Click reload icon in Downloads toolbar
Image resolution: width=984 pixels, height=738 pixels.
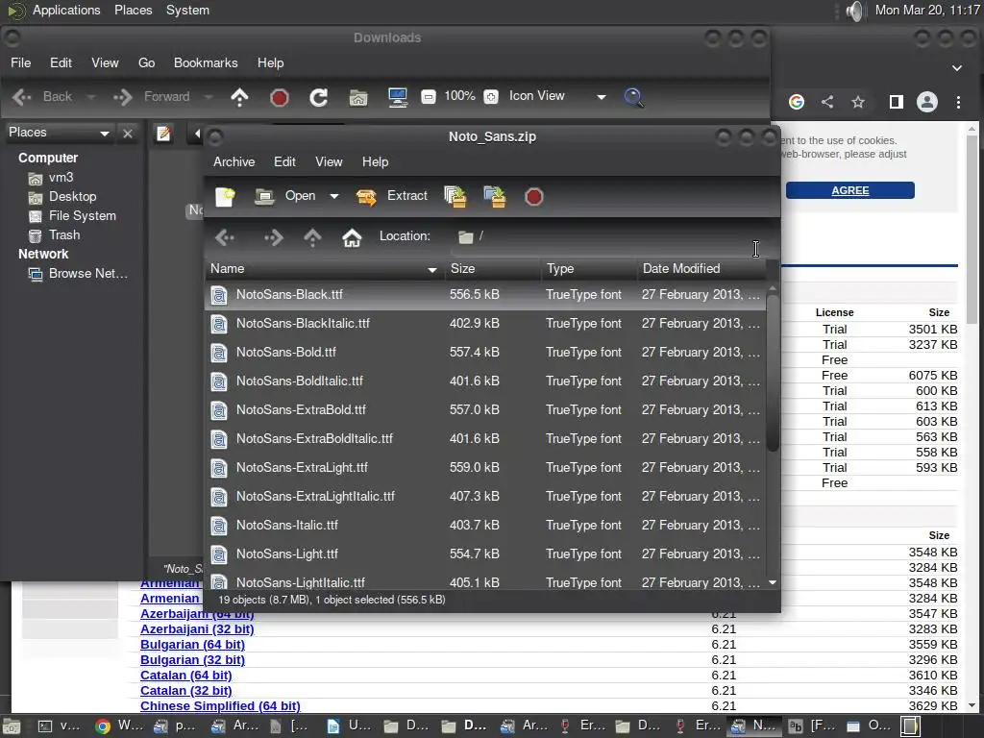(319, 97)
